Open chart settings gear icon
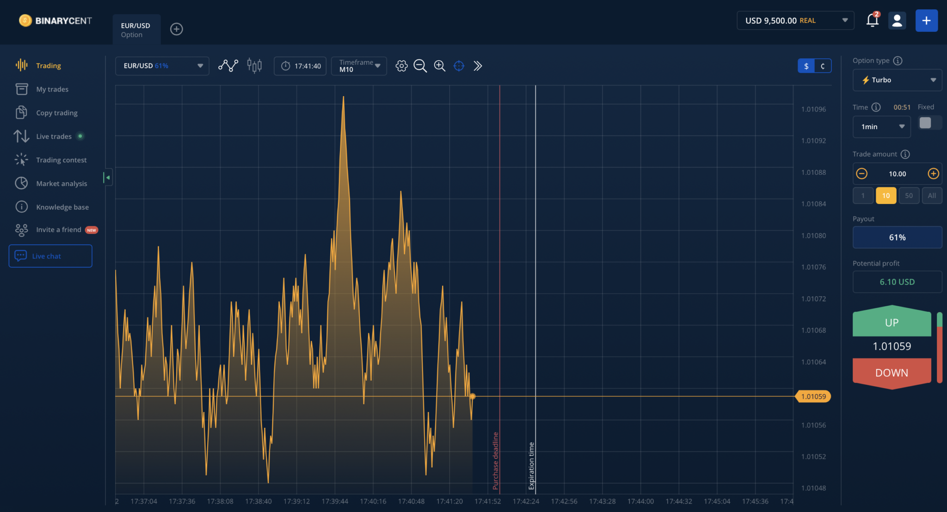The width and height of the screenshot is (947, 512). coord(401,66)
